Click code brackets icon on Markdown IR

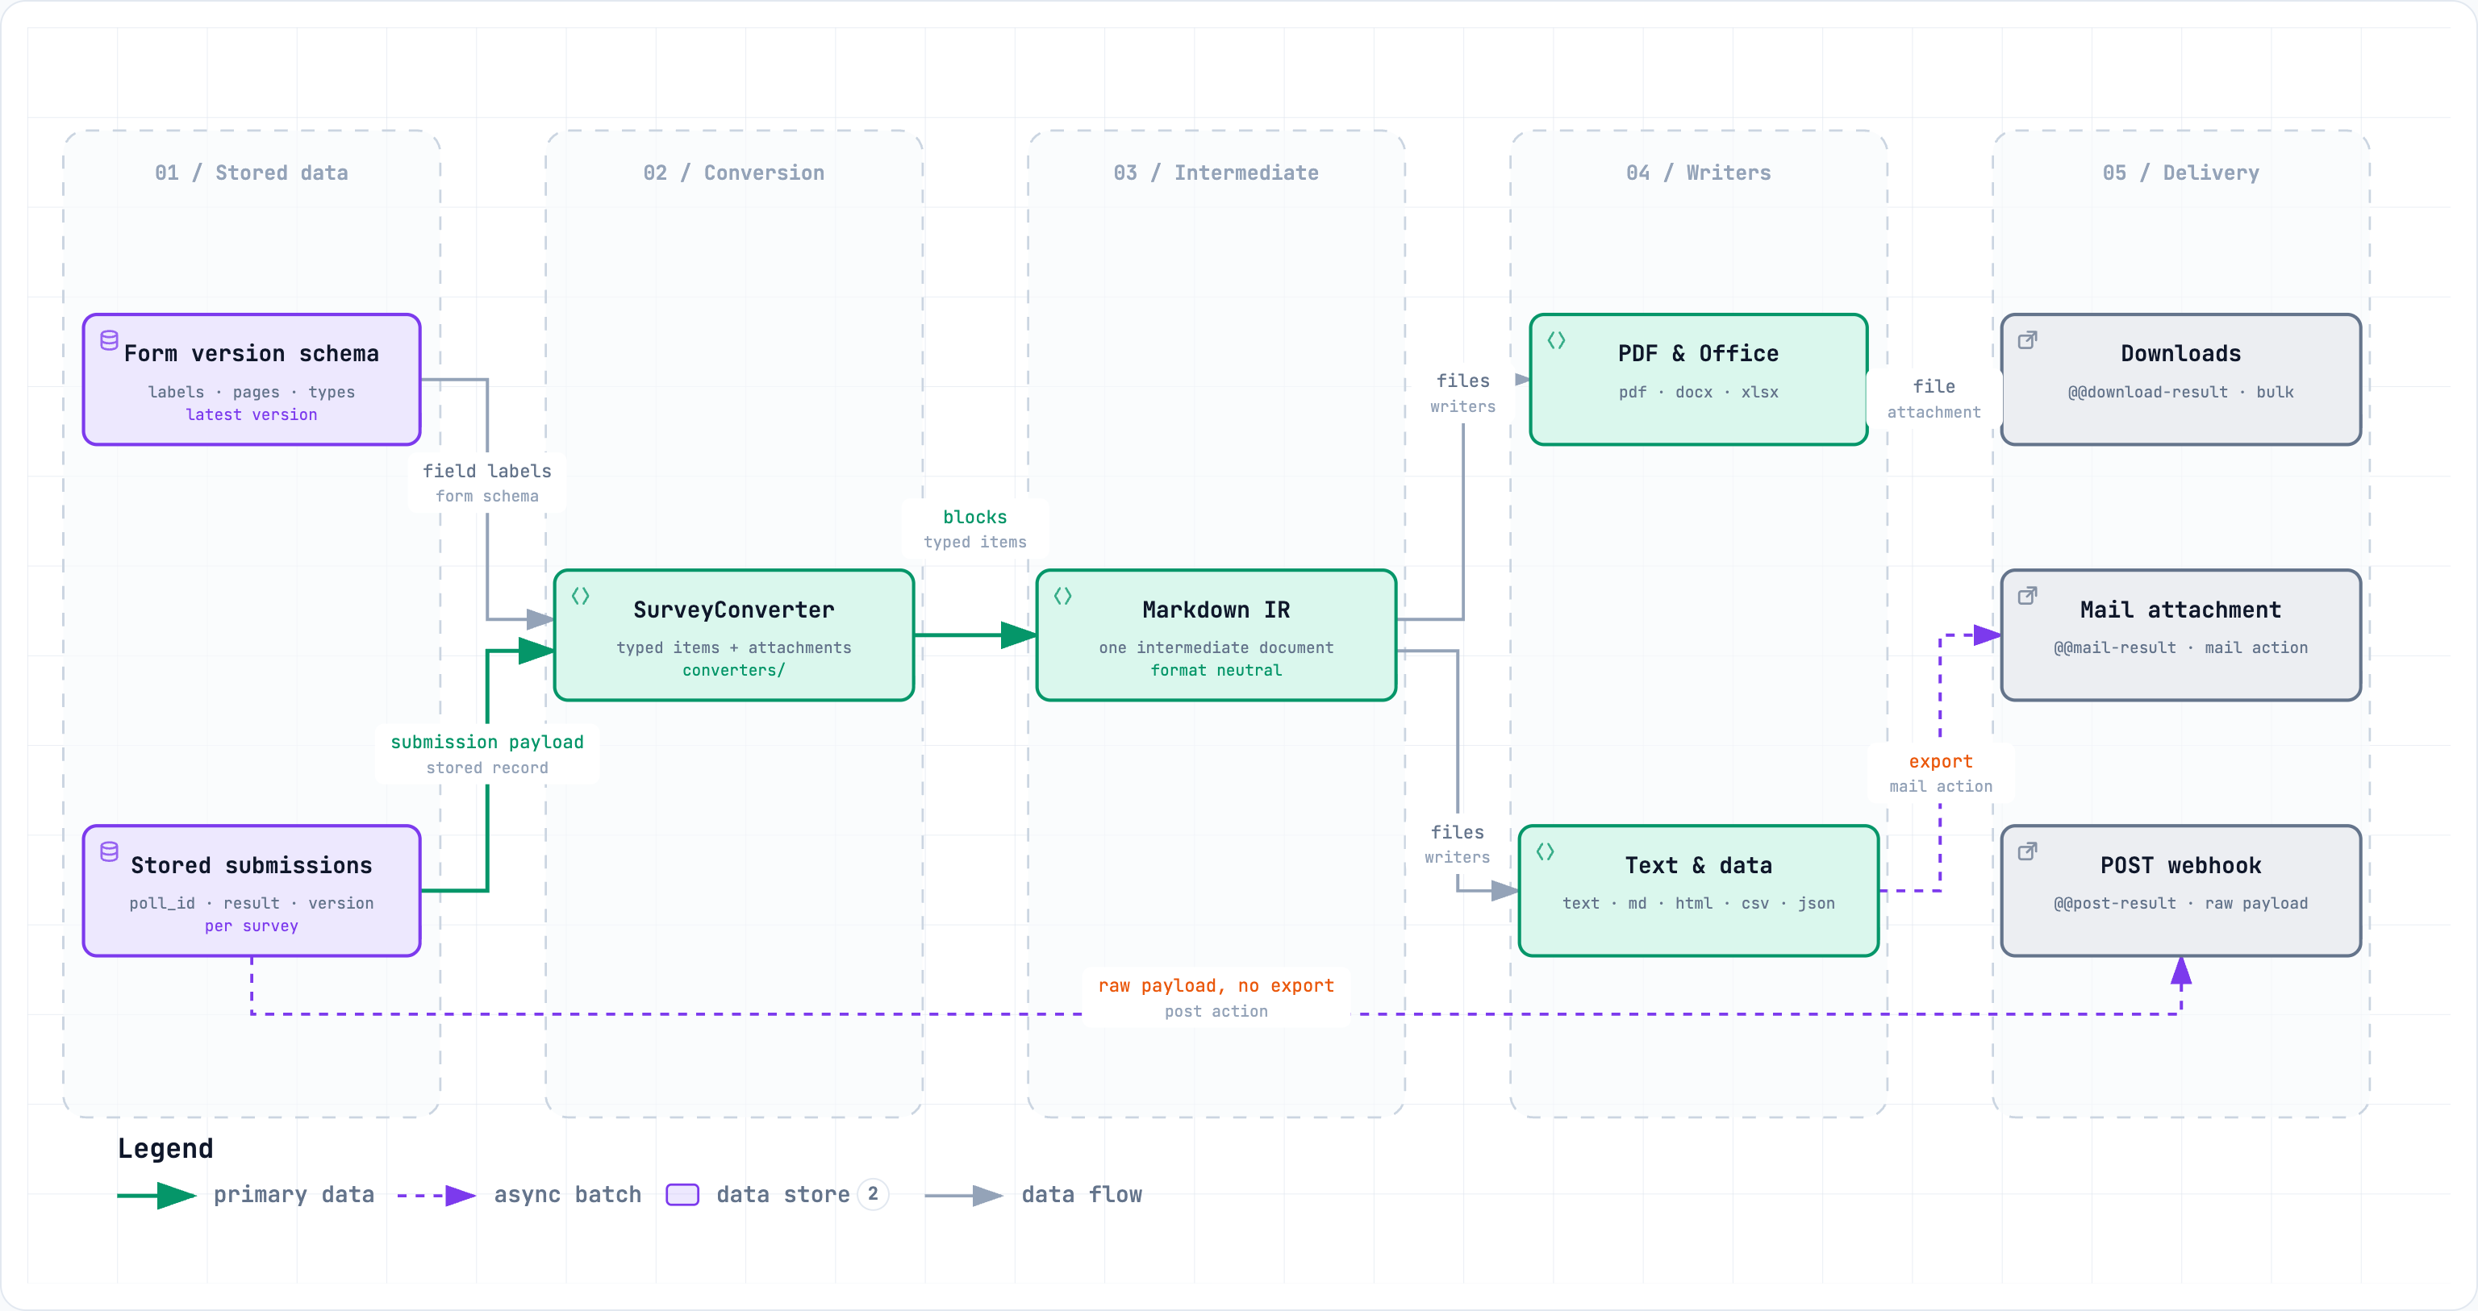(1063, 597)
